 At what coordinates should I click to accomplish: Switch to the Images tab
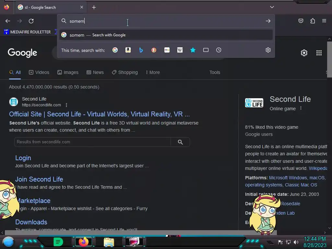pyautogui.click(x=68, y=72)
